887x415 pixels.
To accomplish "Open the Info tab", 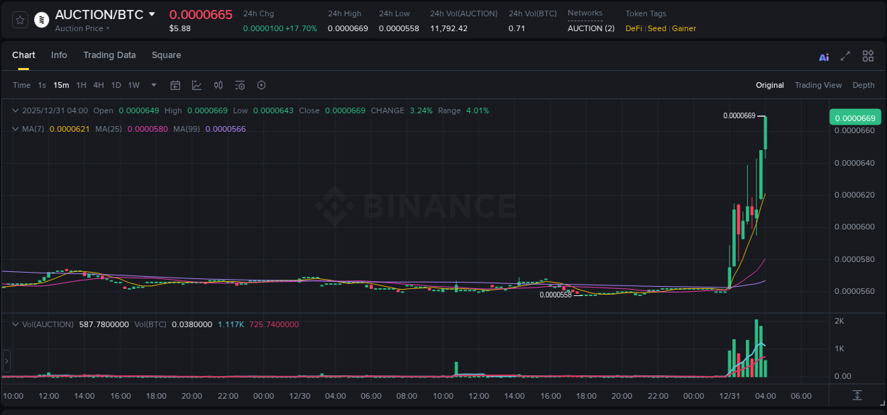I will 59,55.
